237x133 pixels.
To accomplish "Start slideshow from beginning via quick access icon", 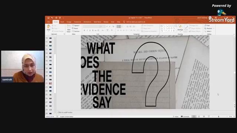I will point(60,18).
